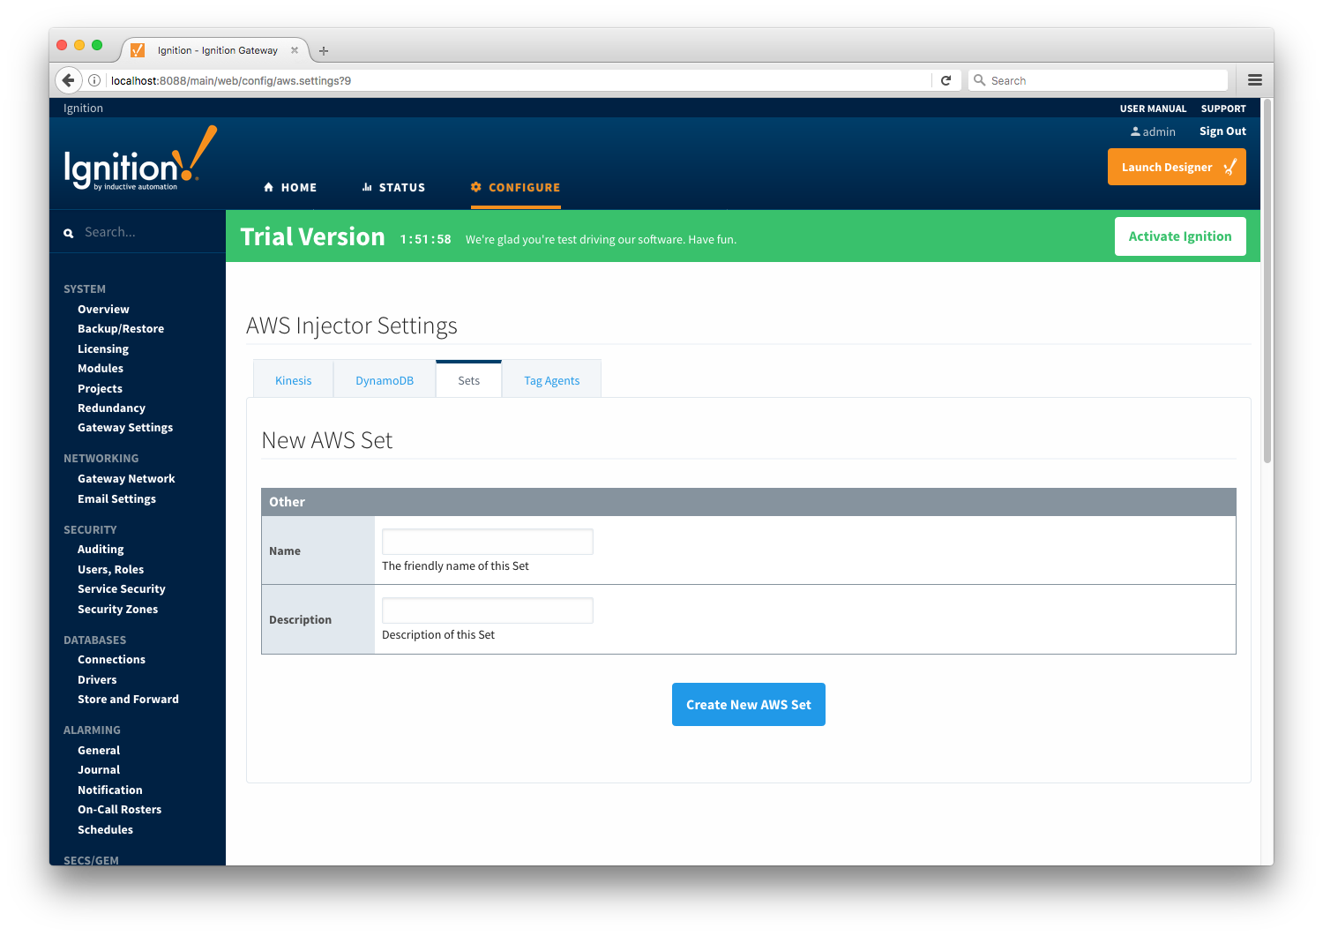
Task: Click the sidebar search magnifier icon
Action: [69, 234]
